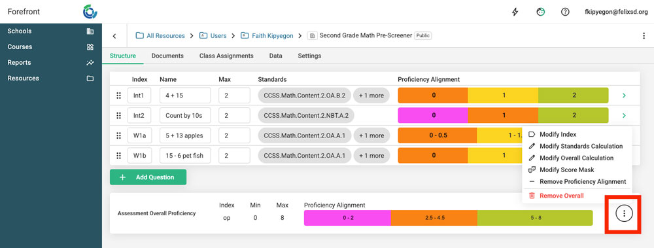The image size is (654, 248).
Task: Grab the drag handle for row Int1
Action: (x=118, y=96)
